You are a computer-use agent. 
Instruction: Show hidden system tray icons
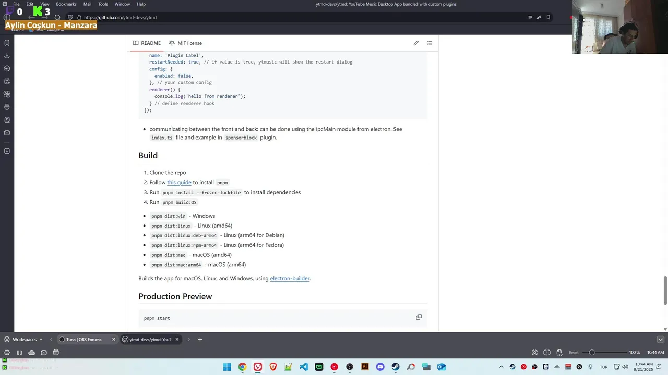pos(501,367)
